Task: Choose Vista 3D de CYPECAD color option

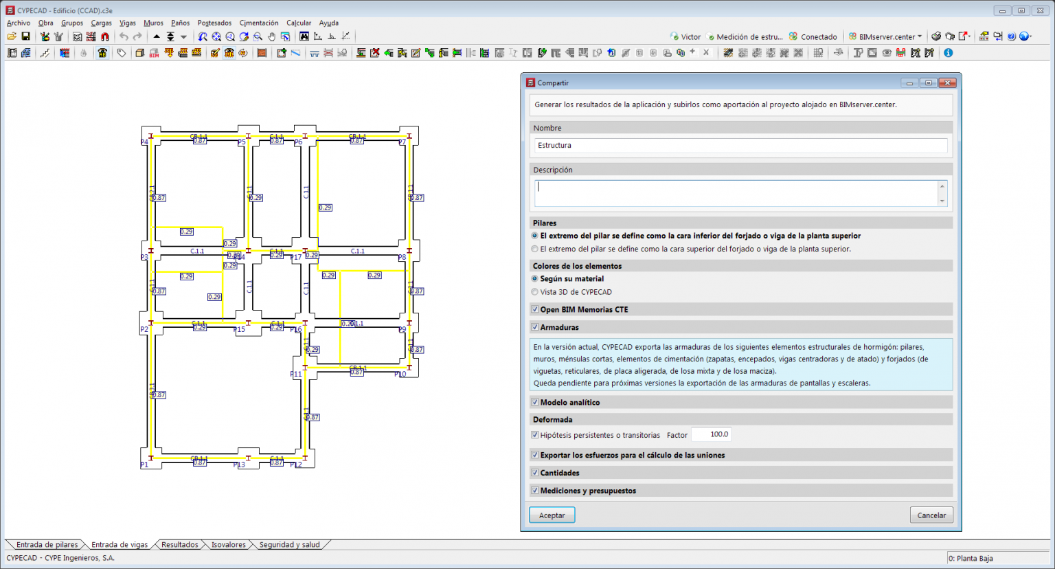Action: [x=535, y=292]
